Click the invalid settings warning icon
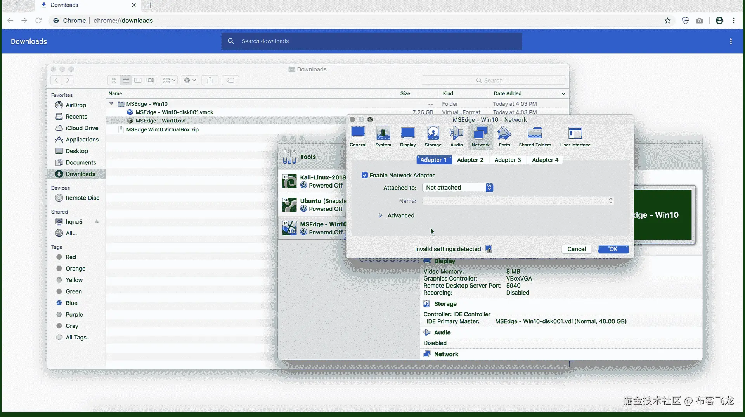The height and width of the screenshot is (417, 745). [x=489, y=249]
